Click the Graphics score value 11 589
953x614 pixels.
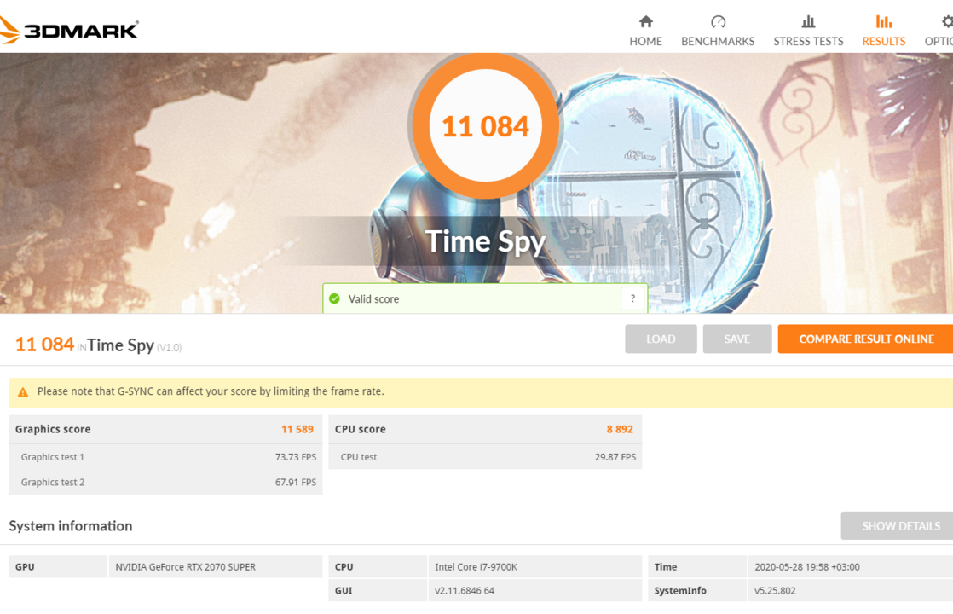tap(297, 429)
